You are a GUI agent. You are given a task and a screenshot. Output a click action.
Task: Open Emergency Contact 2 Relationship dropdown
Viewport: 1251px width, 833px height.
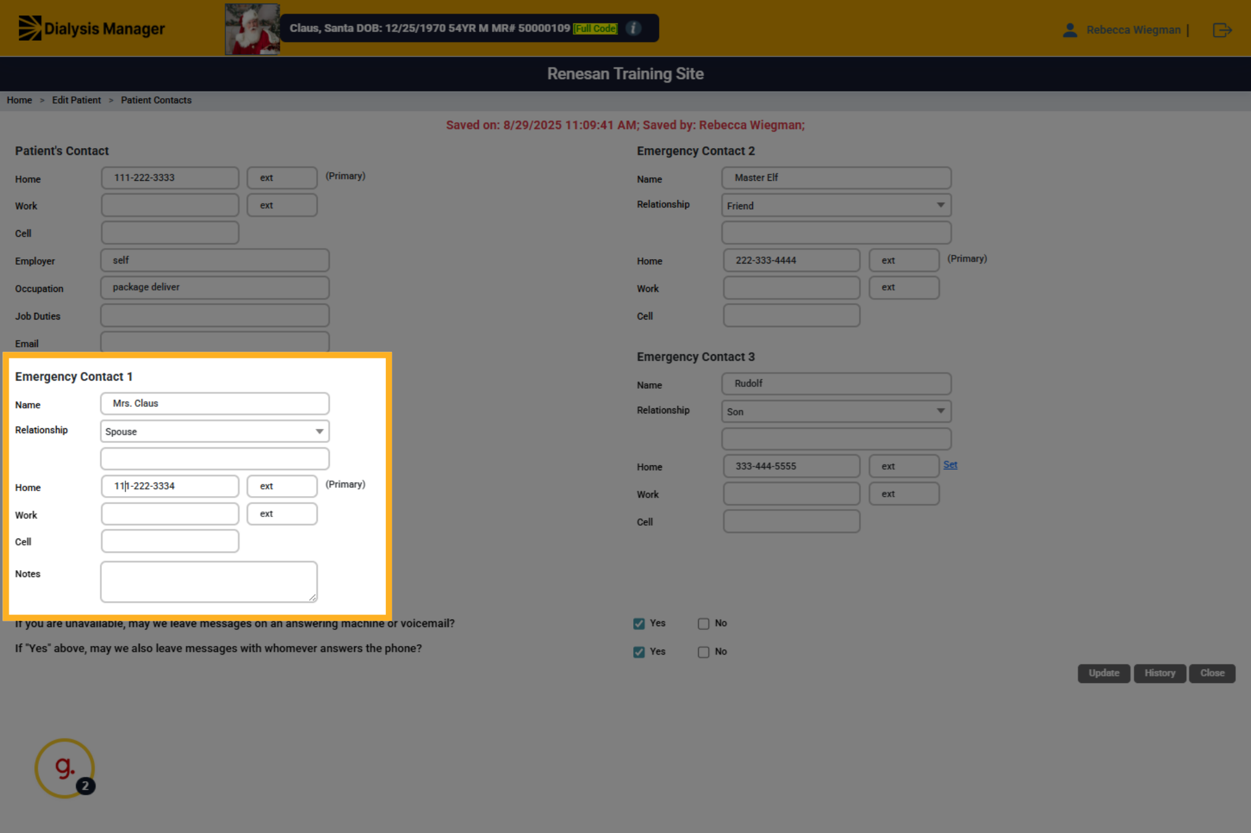(x=836, y=205)
